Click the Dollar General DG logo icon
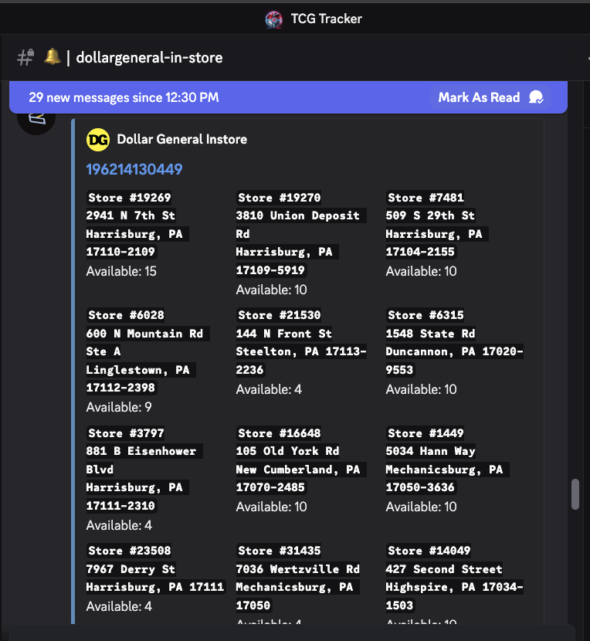 [98, 140]
